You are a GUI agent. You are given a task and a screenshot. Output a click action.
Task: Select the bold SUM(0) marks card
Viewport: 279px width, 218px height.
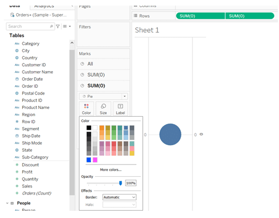(103, 86)
